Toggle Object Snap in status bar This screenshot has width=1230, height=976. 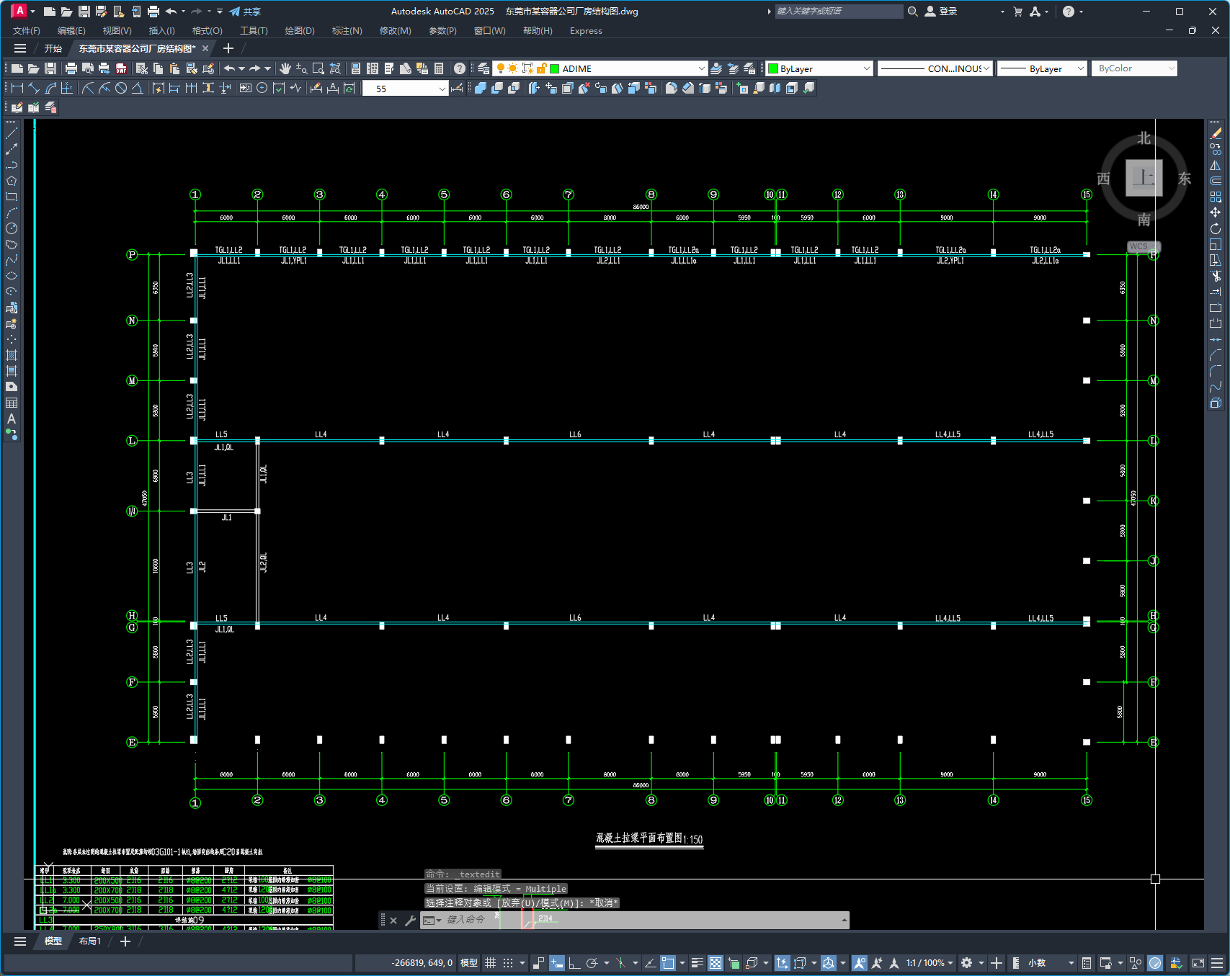tap(668, 963)
